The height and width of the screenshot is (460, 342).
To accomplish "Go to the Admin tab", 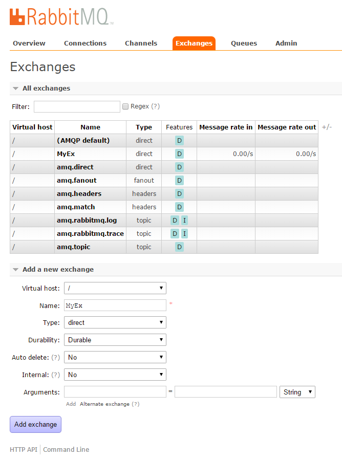I will (286, 43).
